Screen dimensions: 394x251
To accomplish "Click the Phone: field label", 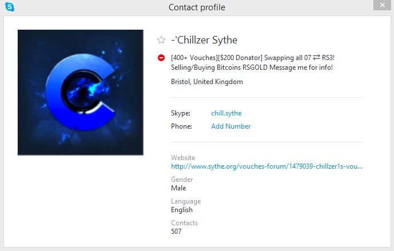I will pos(181,126).
